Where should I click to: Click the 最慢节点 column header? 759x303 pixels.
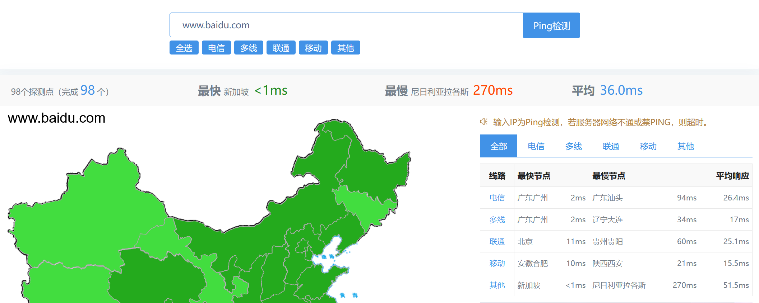tap(644, 176)
